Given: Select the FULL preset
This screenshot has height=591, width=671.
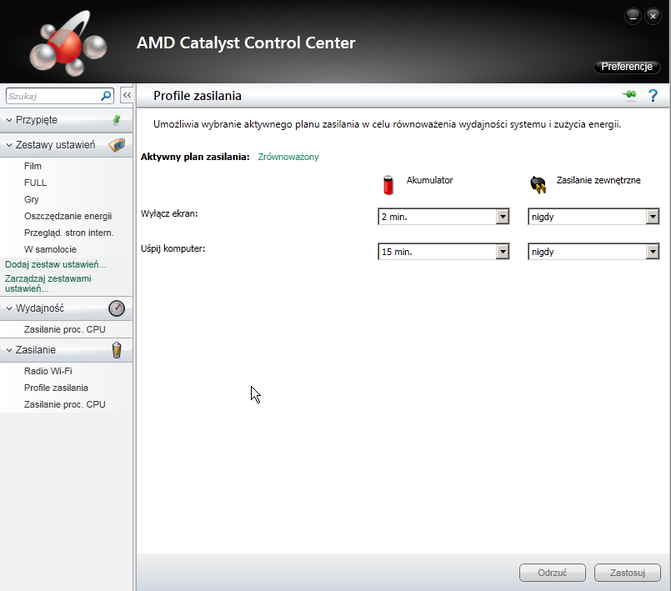Looking at the screenshot, I should (x=35, y=183).
